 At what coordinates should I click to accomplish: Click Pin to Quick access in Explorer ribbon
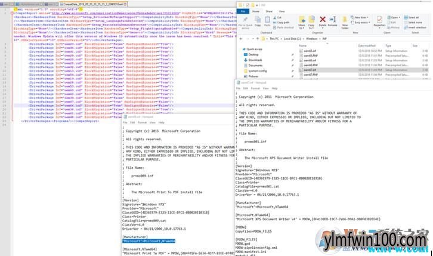tap(245, 23)
